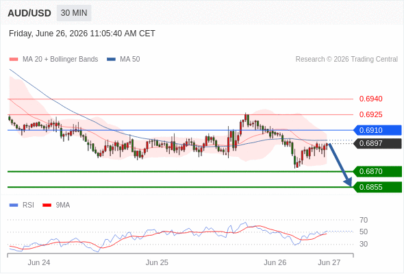
Task: Toggle the 9MA legend label
Action: tap(63, 206)
